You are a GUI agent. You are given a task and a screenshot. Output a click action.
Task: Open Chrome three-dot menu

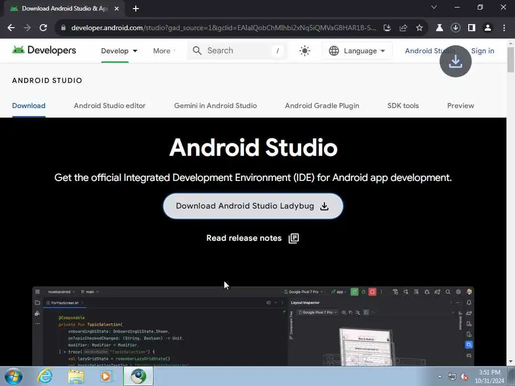[504, 28]
